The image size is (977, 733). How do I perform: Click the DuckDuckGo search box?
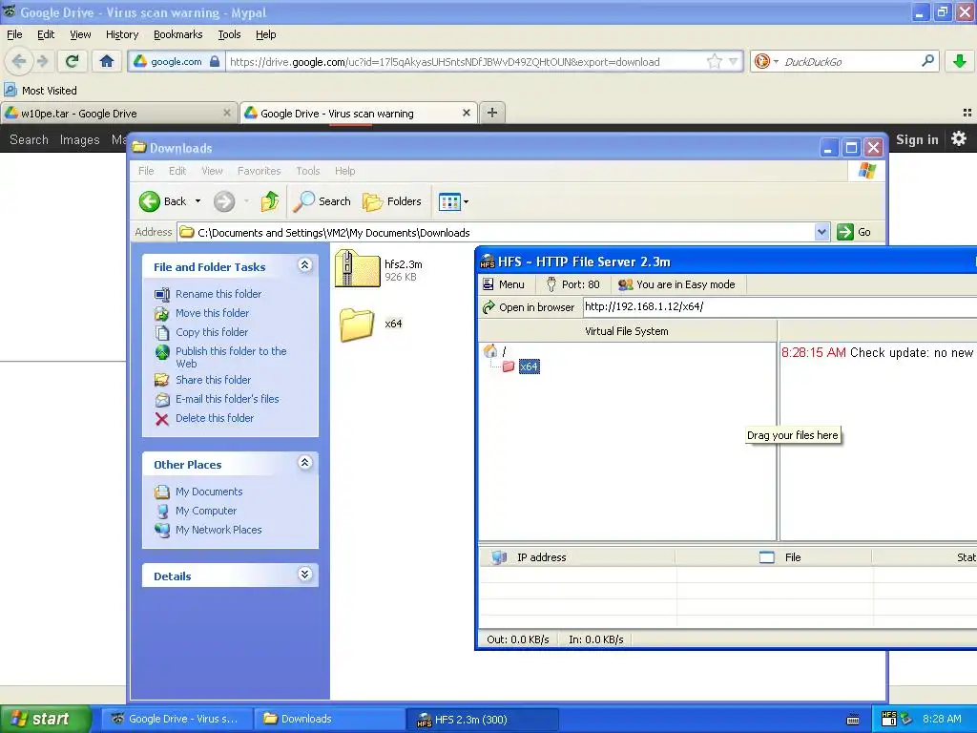[848, 62]
